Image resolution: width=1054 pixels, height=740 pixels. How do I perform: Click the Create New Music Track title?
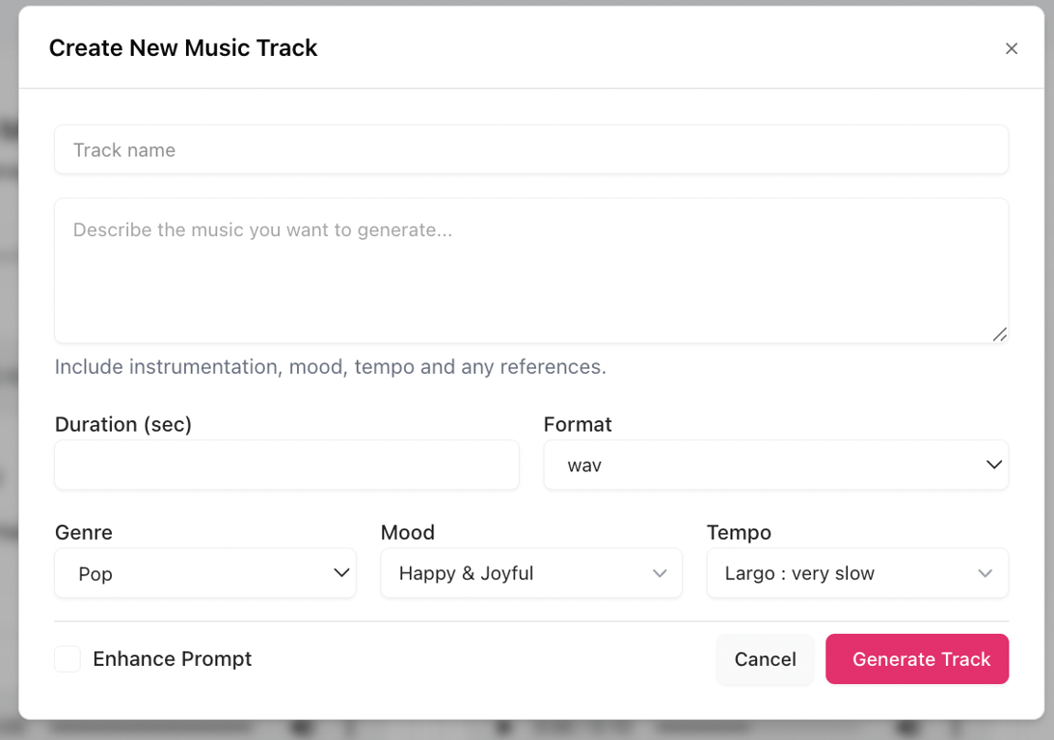click(x=183, y=48)
